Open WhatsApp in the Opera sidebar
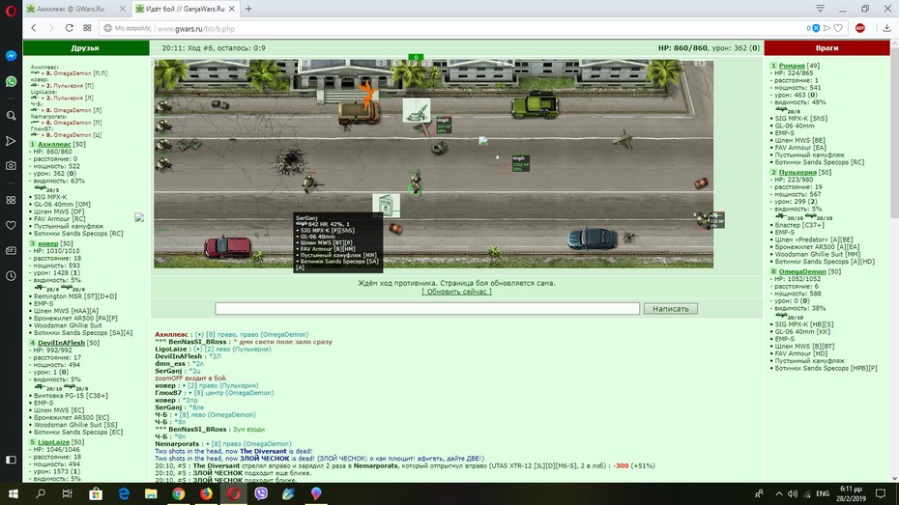This screenshot has width=899, height=505. 11,81
